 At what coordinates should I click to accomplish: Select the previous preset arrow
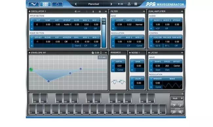(76, 4)
